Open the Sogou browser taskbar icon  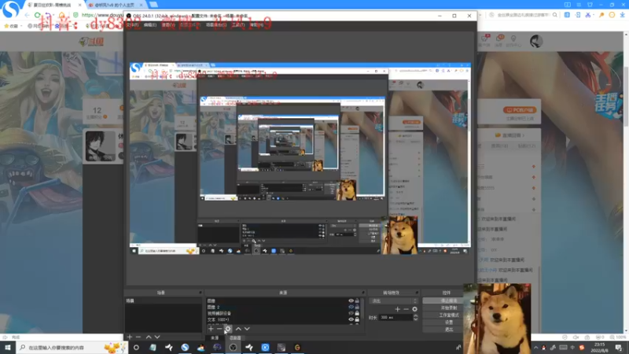pyautogui.click(x=185, y=348)
